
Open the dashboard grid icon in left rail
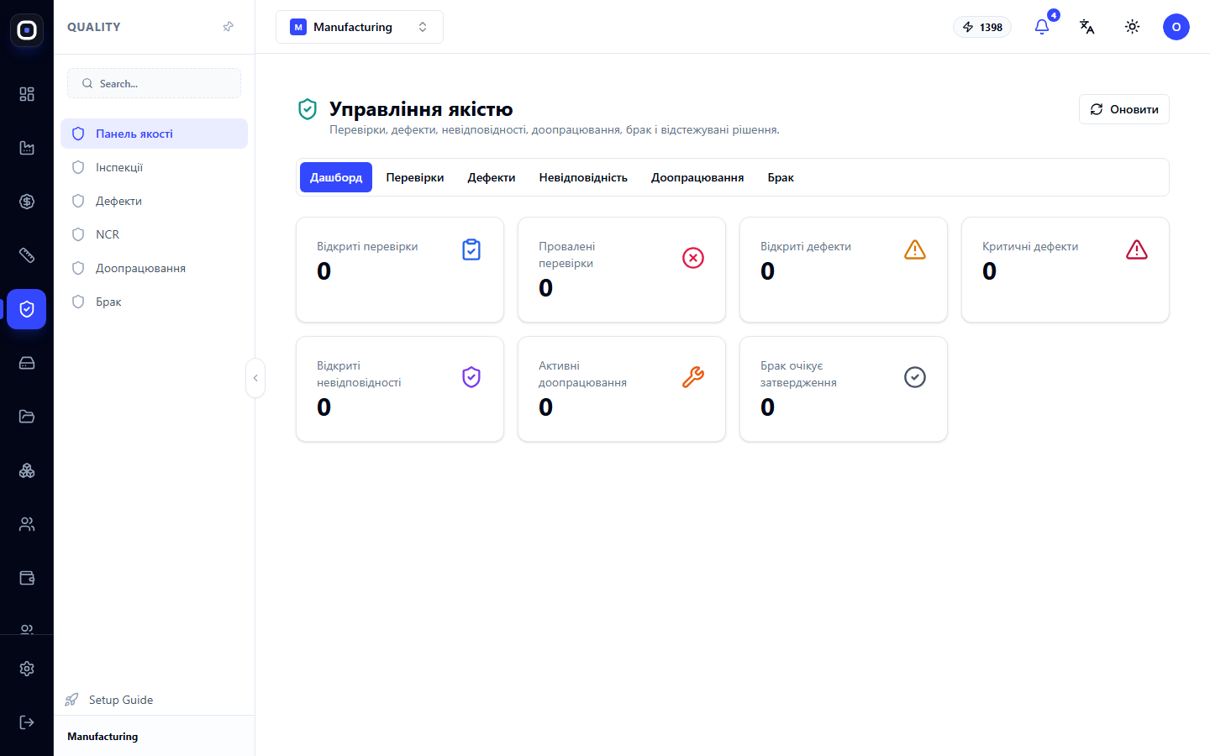click(27, 94)
